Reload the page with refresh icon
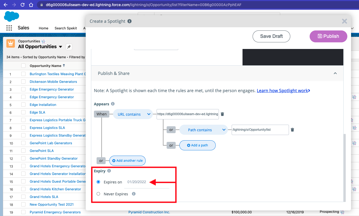 [x=23, y=5]
